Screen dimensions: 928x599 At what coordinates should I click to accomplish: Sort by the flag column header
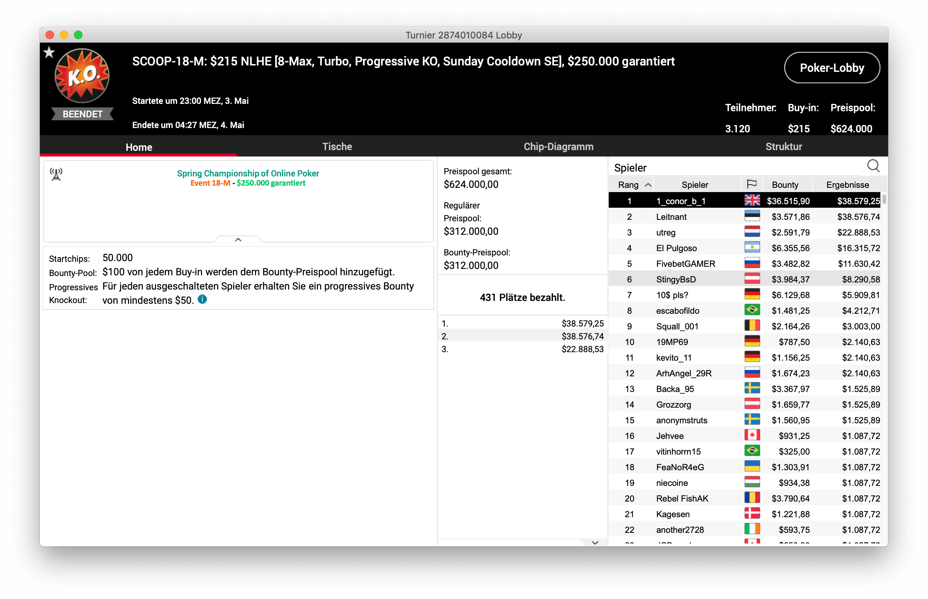click(752, 184)
